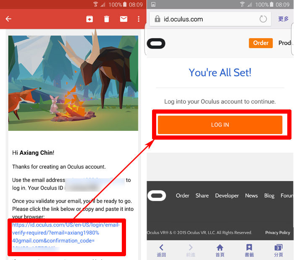Image resolution: width=294 pixels, height=260 pixels.
Task: Select Share in the footer menu
Action: pyautogui.click(x=202, y=195)
